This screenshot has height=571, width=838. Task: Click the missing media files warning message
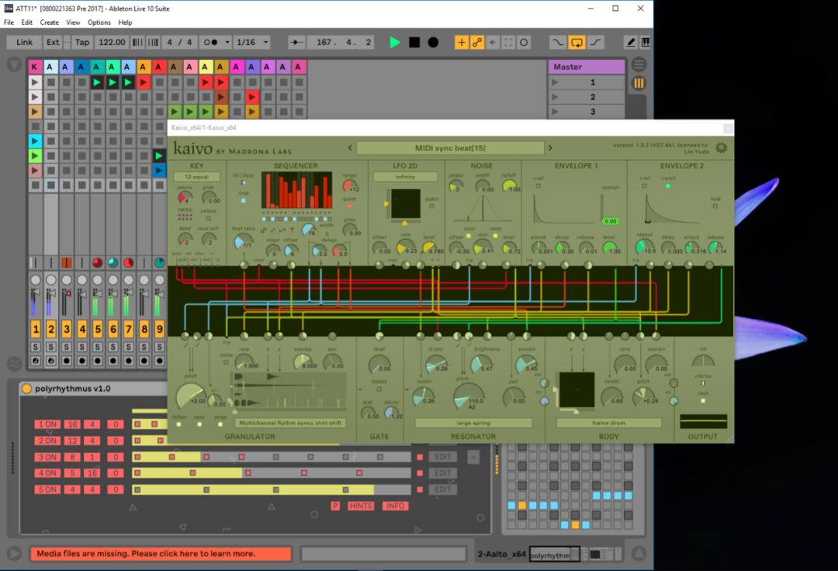pyautogui.click(x=161, y=554)
